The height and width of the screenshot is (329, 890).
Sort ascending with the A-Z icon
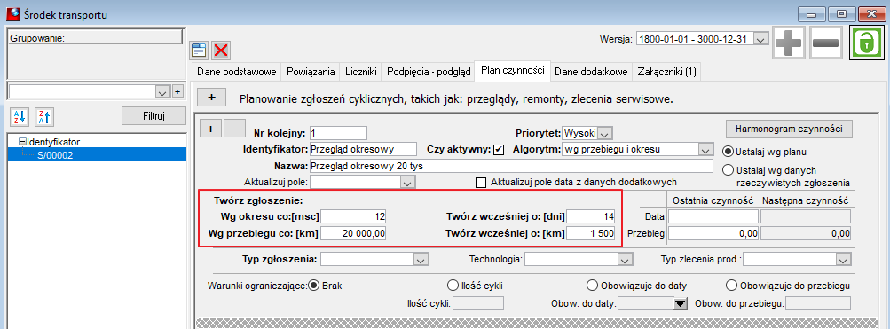coord(20,117)
